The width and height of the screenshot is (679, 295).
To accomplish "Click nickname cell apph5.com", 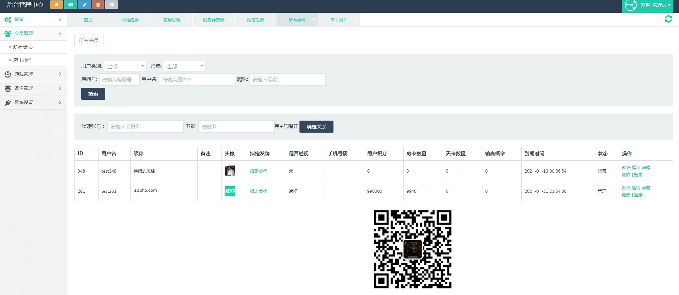I will point(145,190).
